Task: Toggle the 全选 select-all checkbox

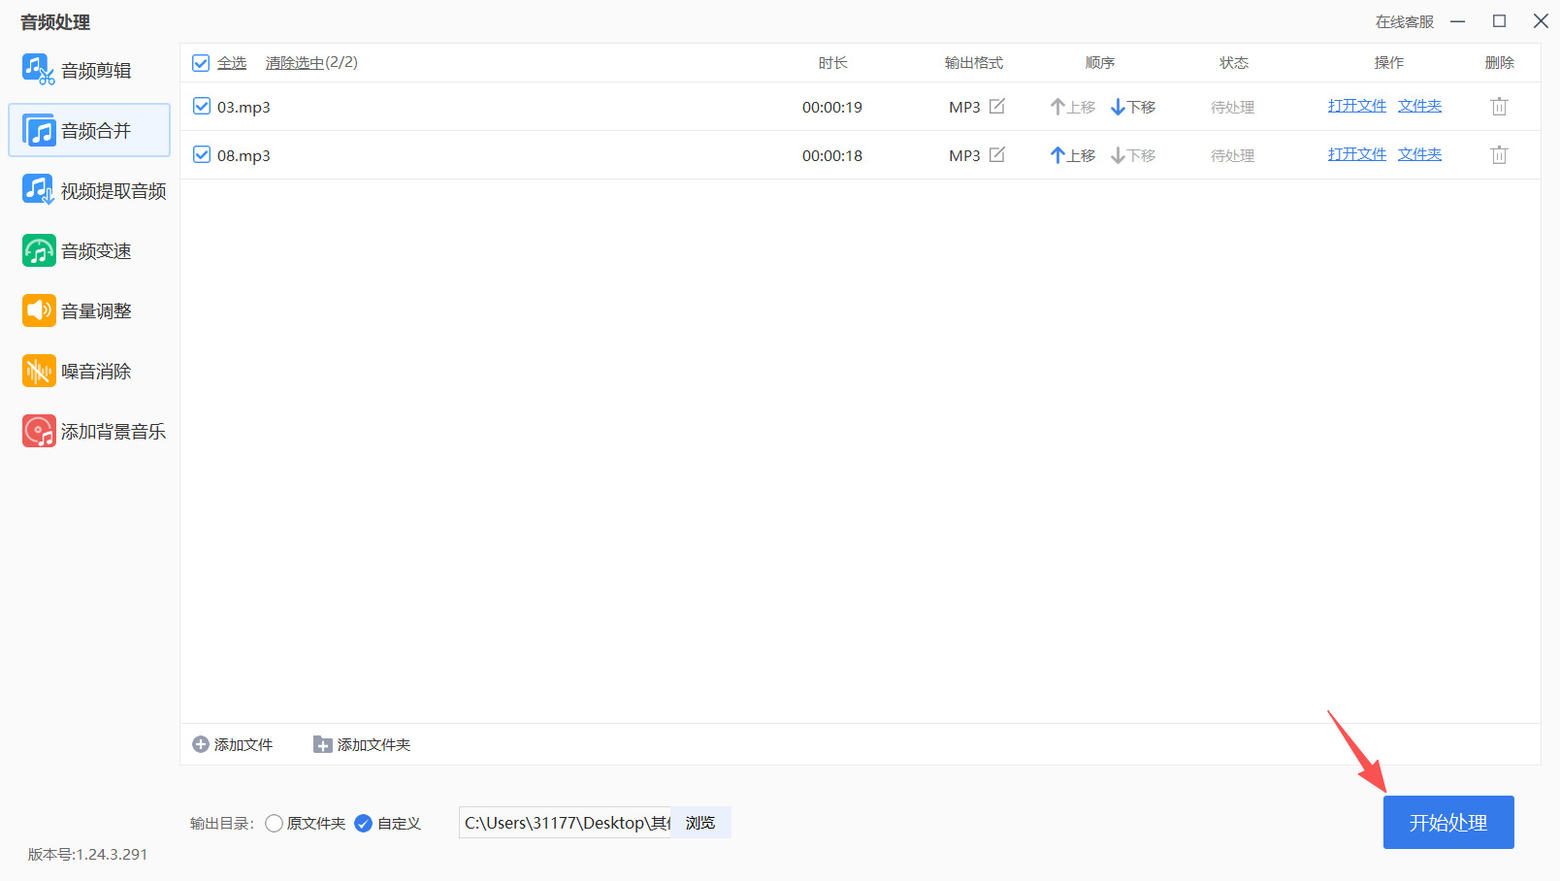Action: 201,63
